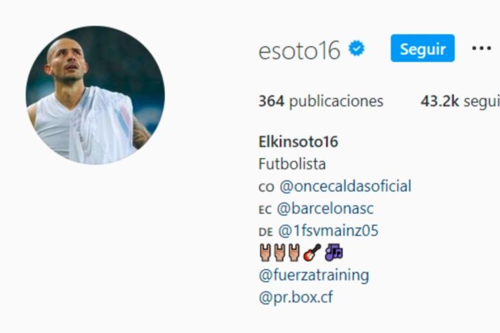
Task: Click the Futbolista category label
Action: (x=292, y=164)
